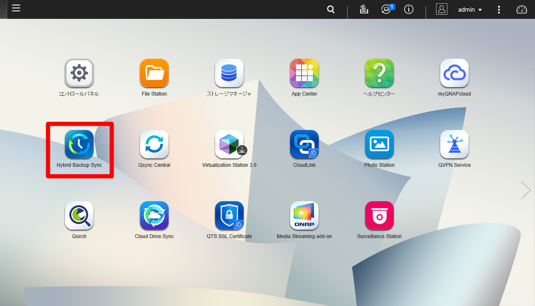Launch Photo Station
Viewport: 535px width, 306px height.
[379, 144]
